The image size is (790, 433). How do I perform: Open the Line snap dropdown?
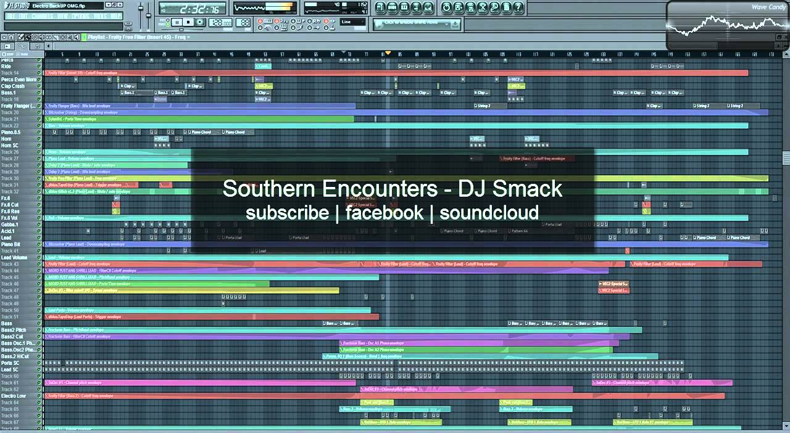[352, 22]
